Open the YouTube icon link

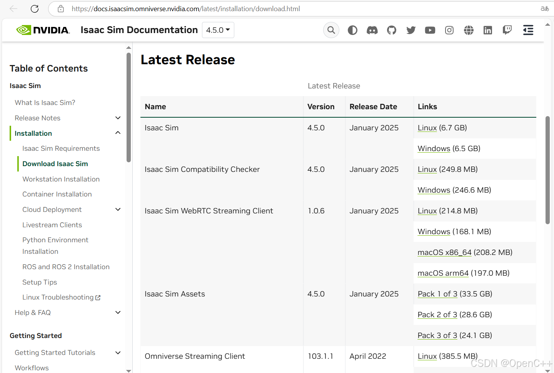click(430, 30)
